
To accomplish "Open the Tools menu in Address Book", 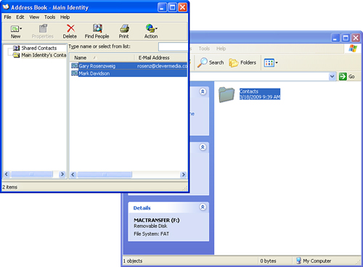I will (x=49, y=17).
